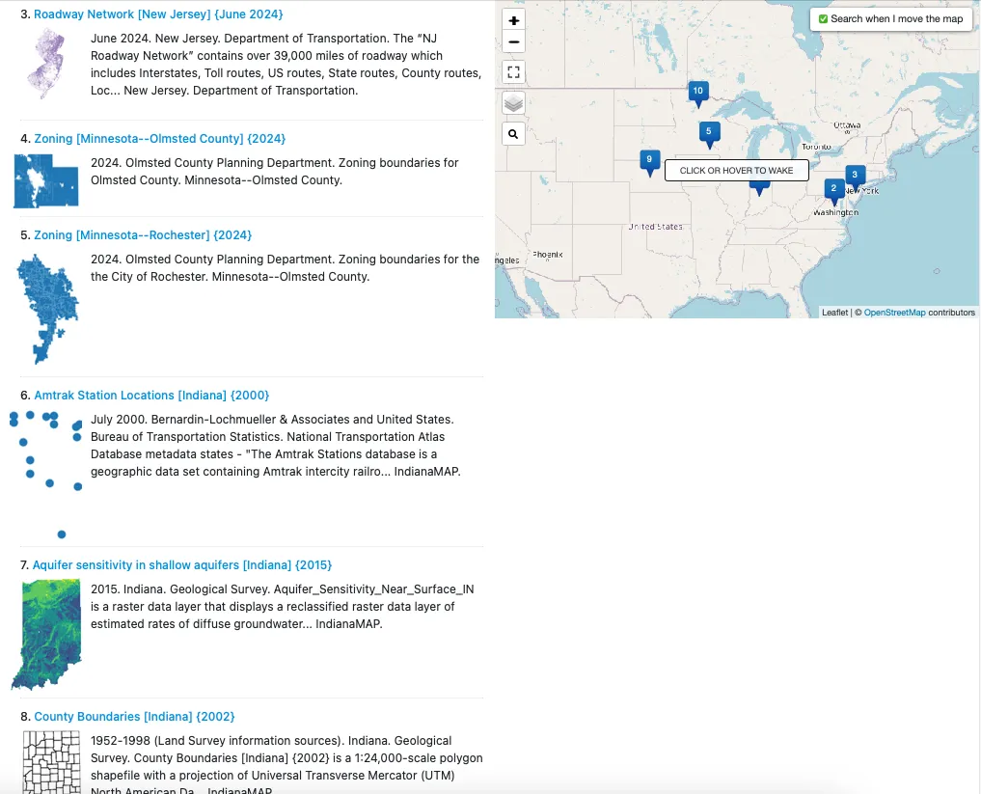Select map marker number 2
Viewport: 981px width, 794px height.
point(833,188)
